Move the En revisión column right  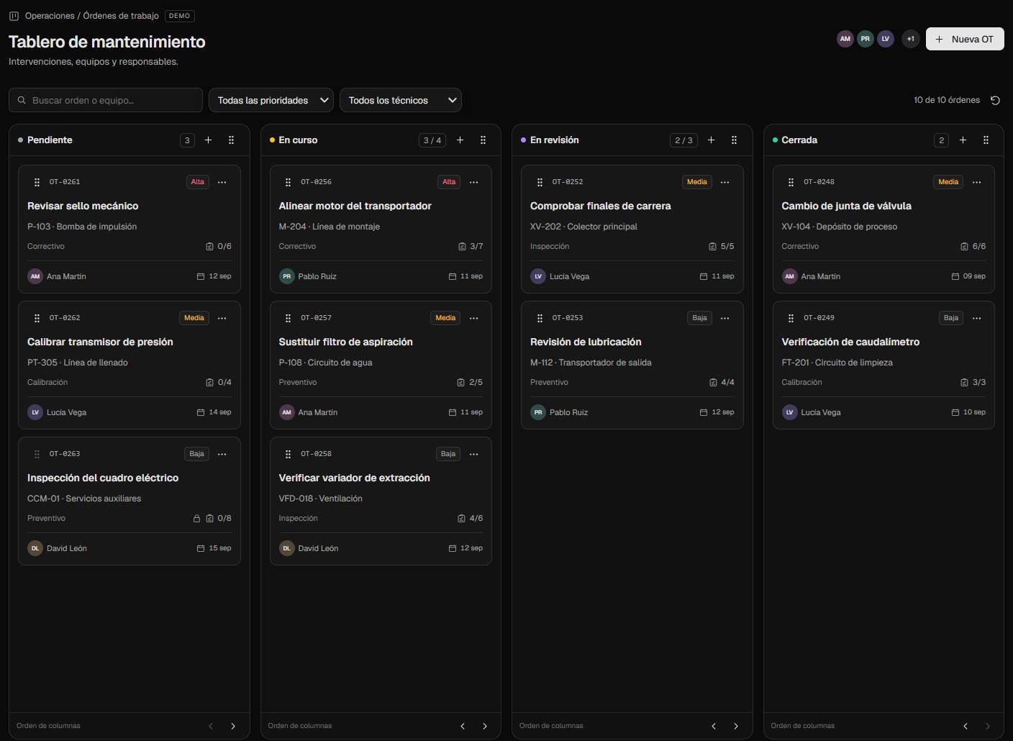tap(736, 726)
